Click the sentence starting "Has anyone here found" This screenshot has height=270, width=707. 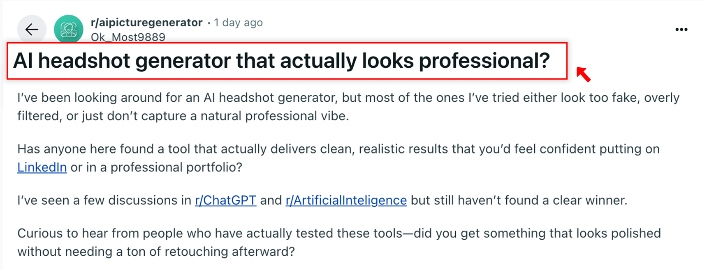tap(338, 149)
